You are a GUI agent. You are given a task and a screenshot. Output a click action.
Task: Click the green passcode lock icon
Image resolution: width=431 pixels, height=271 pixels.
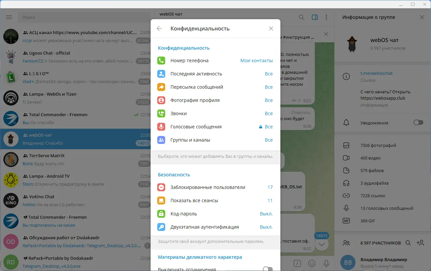coord(161,214)
